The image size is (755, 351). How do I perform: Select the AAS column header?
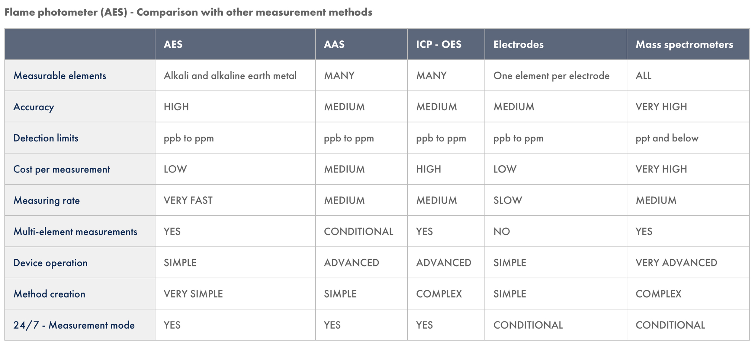click(334, 44)
